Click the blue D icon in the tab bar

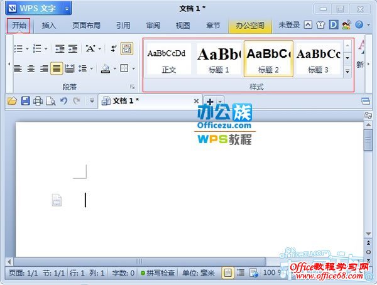334,24
